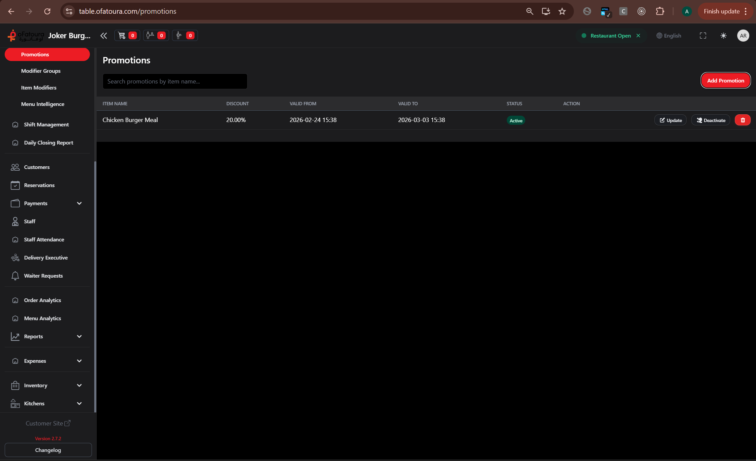Screen dimensions: 756x461
Task: Open Modifier Groups menu item
Action: pyautogui.click(x=41, y=71)
